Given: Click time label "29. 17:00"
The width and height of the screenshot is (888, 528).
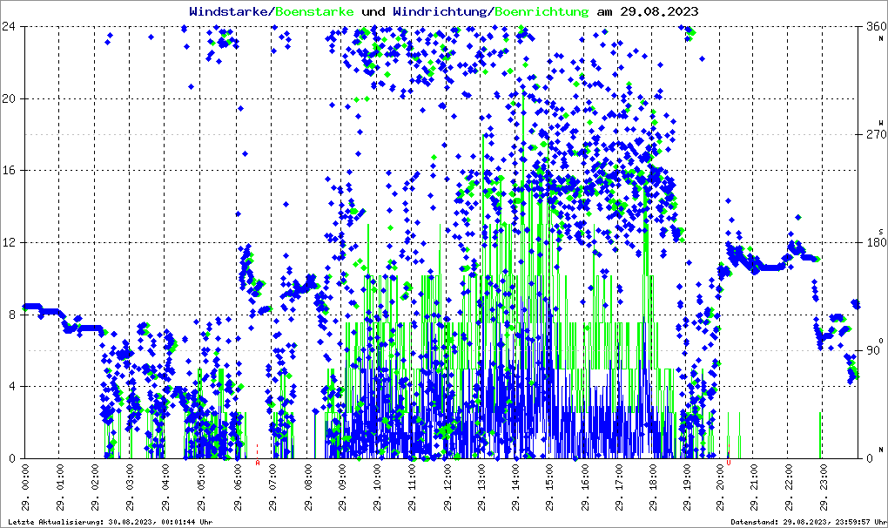Looking at the screenshot, I should pos(618,487).
